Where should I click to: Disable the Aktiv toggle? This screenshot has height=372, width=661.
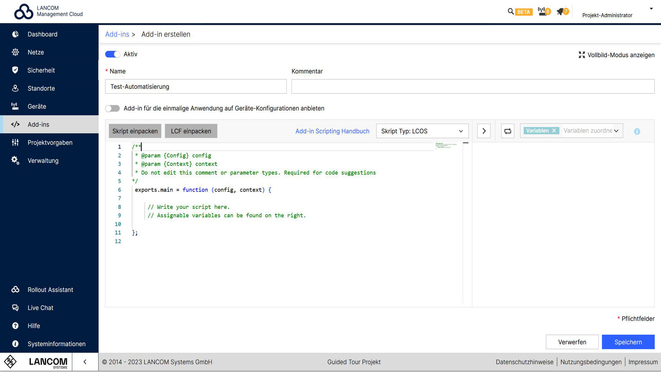(x=112, y=54)
